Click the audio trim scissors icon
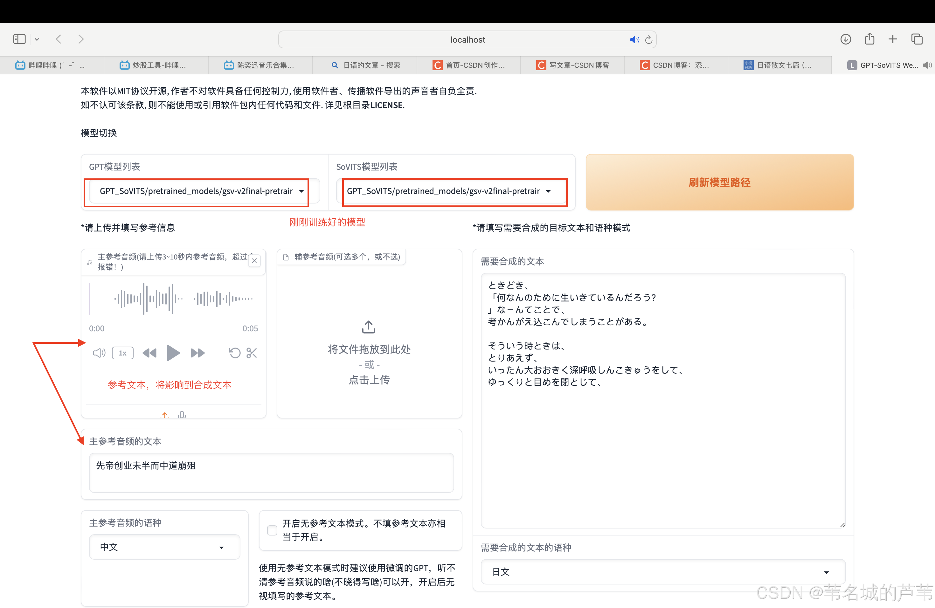 252,353
